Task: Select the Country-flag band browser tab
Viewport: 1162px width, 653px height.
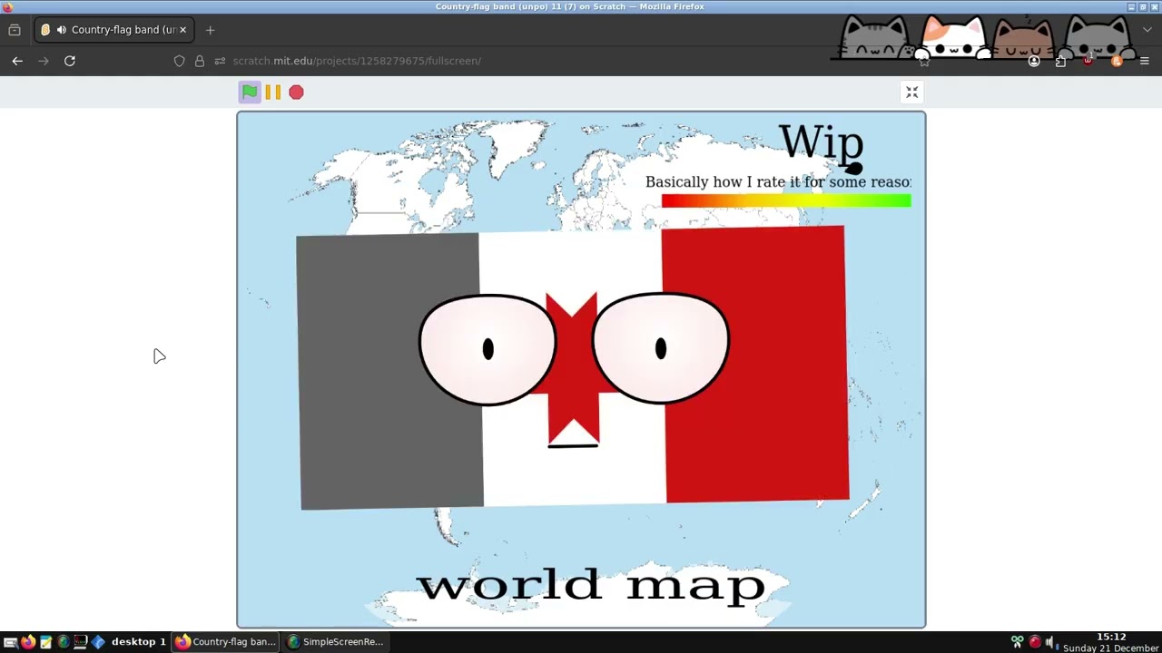Action: pos(113,30)
